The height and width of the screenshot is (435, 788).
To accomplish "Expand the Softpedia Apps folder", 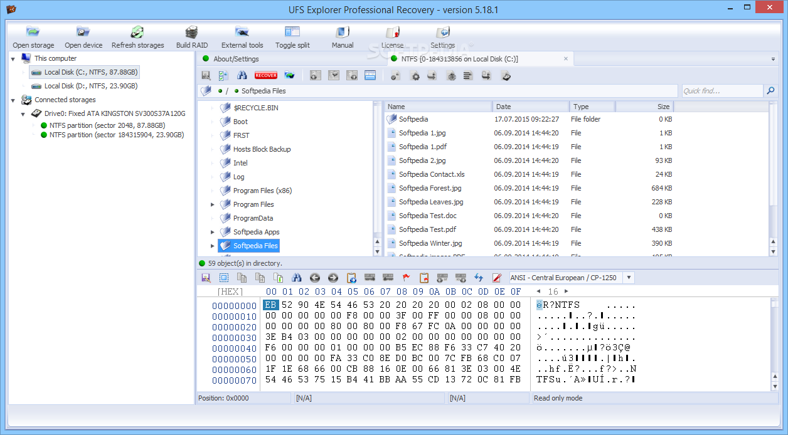I will pos(213,232).
